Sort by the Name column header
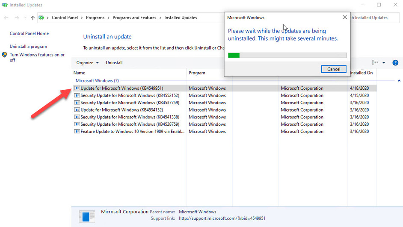403x227 pixels. (x=129, y=73)
